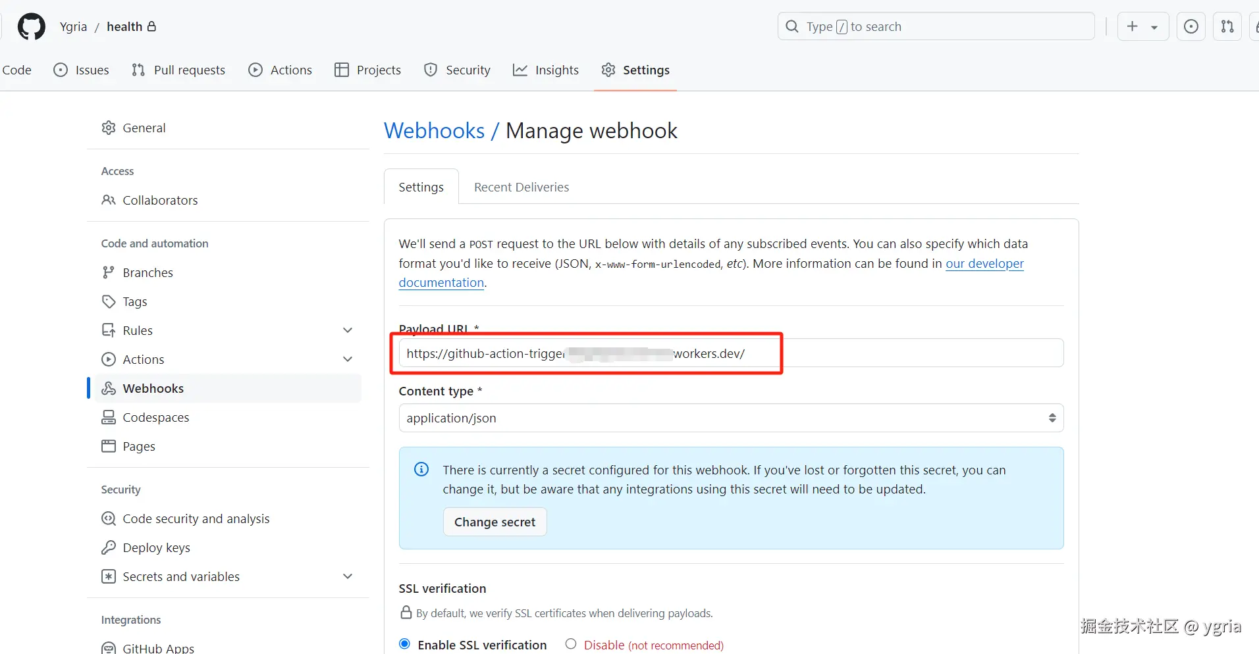Open the Pull requests tab
1259x654 pixels.
178,70
